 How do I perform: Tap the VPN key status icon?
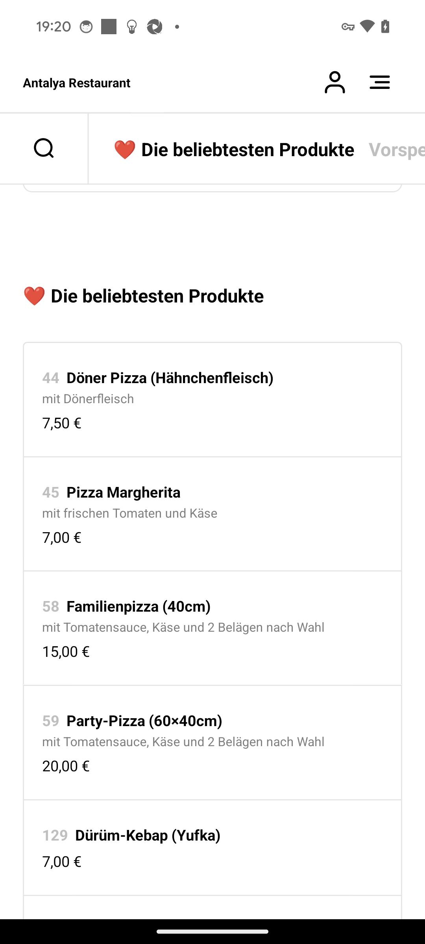click(x=348, y=27)
